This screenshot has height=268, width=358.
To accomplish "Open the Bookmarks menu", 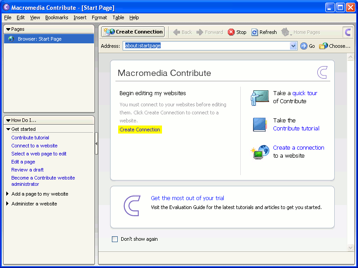I will coord(57,17).
